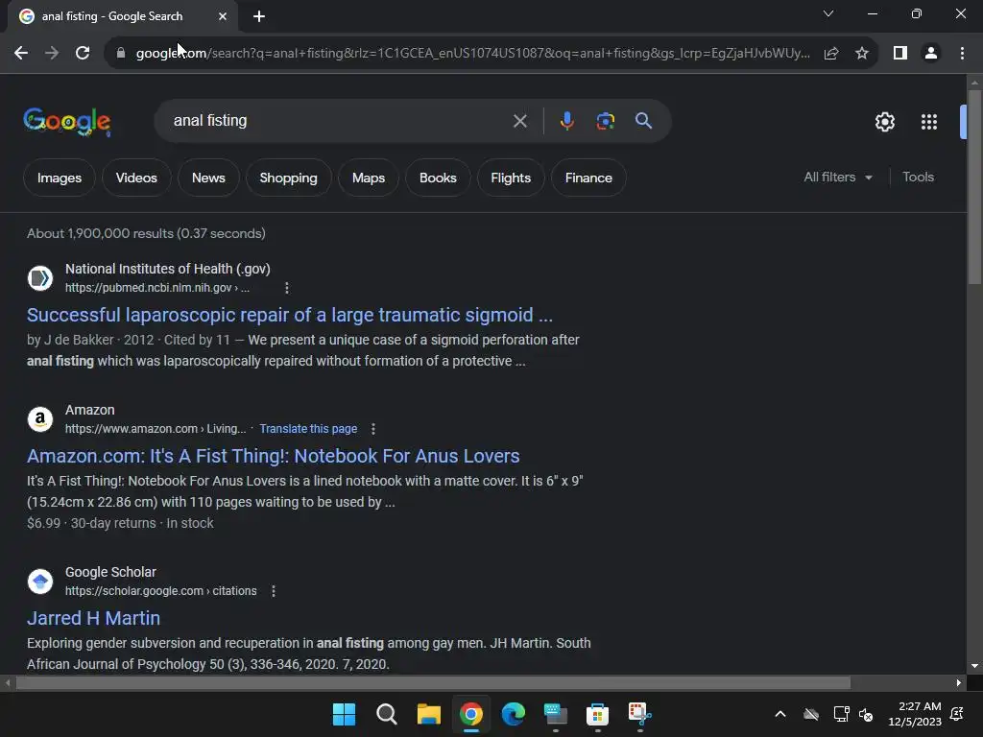Reload the page with the refresh icon
Viewport: 983px width, 737px height.
pyautogui.click(x=83, y=54)
